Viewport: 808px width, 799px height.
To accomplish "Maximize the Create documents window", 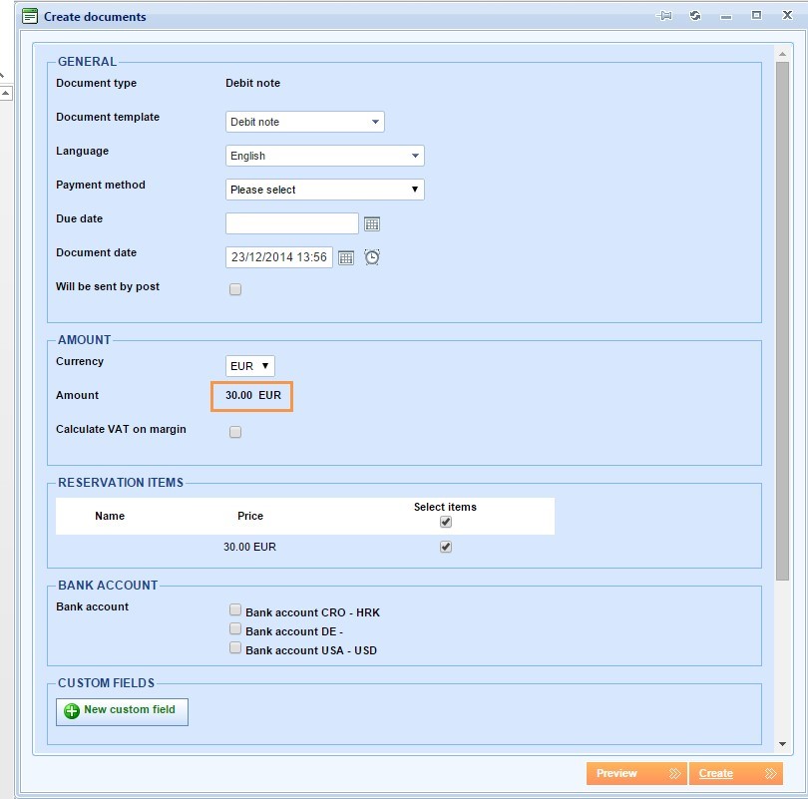I will point(756,15).
